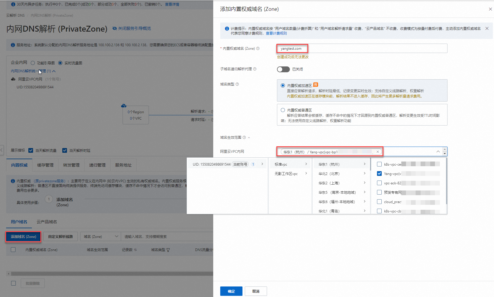This screenshot has height=297, width=494.
Task: Switch to 用户域名 tab
Action: 19,222
